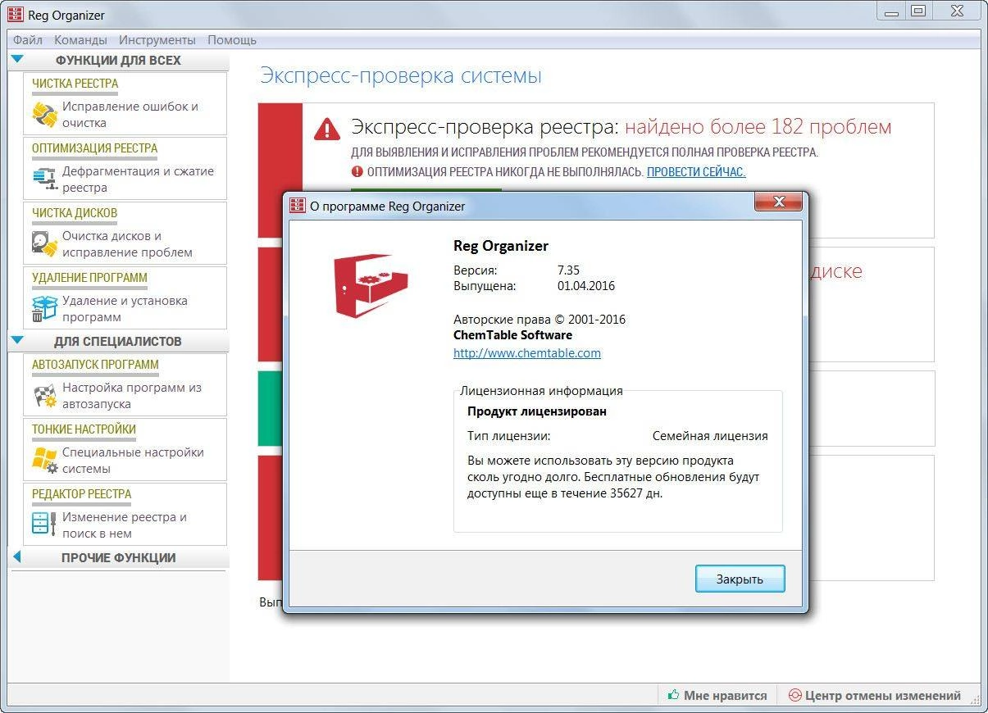Click release date 01.04.2016
Viewport: 988px width, 713px height.
tap(585, 286)
